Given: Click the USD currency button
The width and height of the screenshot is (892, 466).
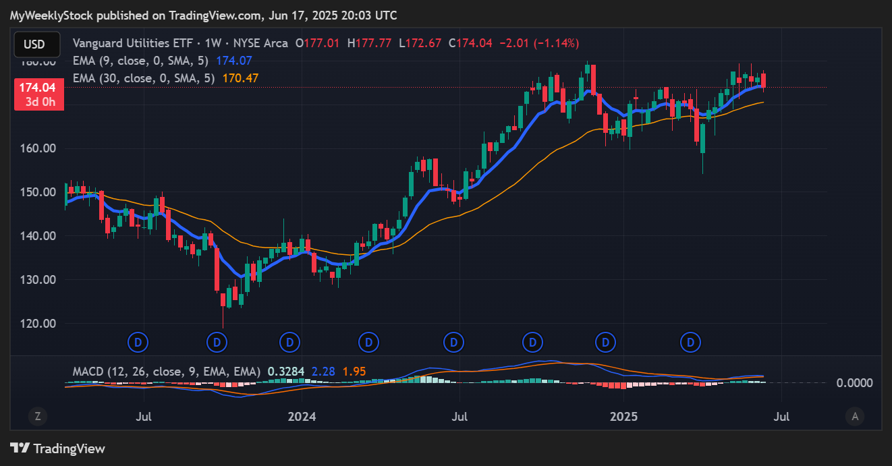Looking at the screenshot, I should click(x=37, y=45).
